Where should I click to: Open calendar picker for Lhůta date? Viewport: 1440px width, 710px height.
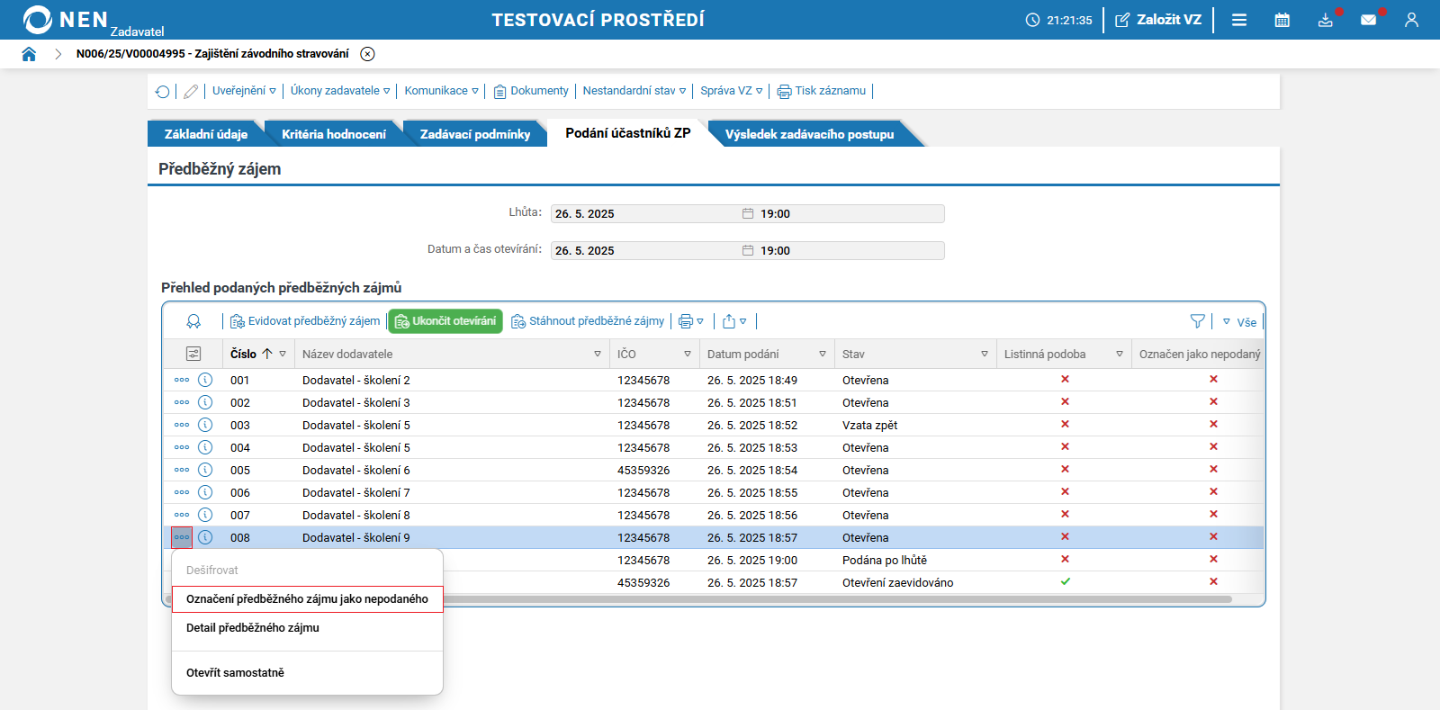747,213
